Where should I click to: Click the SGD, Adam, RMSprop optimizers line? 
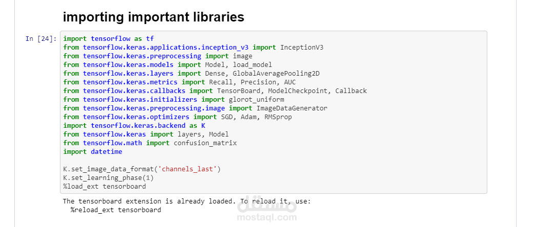[x=177, y=117]
